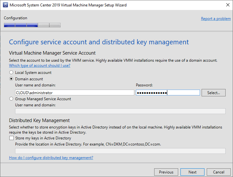Proceed with the Next button
The image size is (233, 177).
192,172
